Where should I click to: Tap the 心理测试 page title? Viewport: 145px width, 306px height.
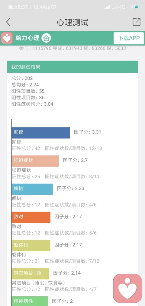click(72, 22)
